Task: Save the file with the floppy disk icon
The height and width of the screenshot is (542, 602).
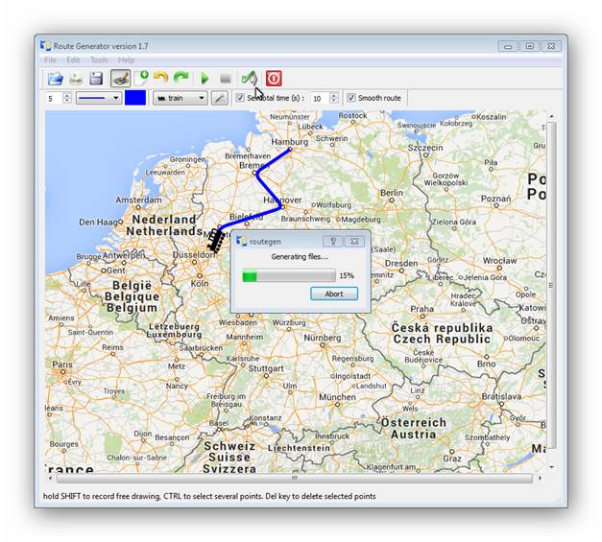Action: tap(96, 79)
